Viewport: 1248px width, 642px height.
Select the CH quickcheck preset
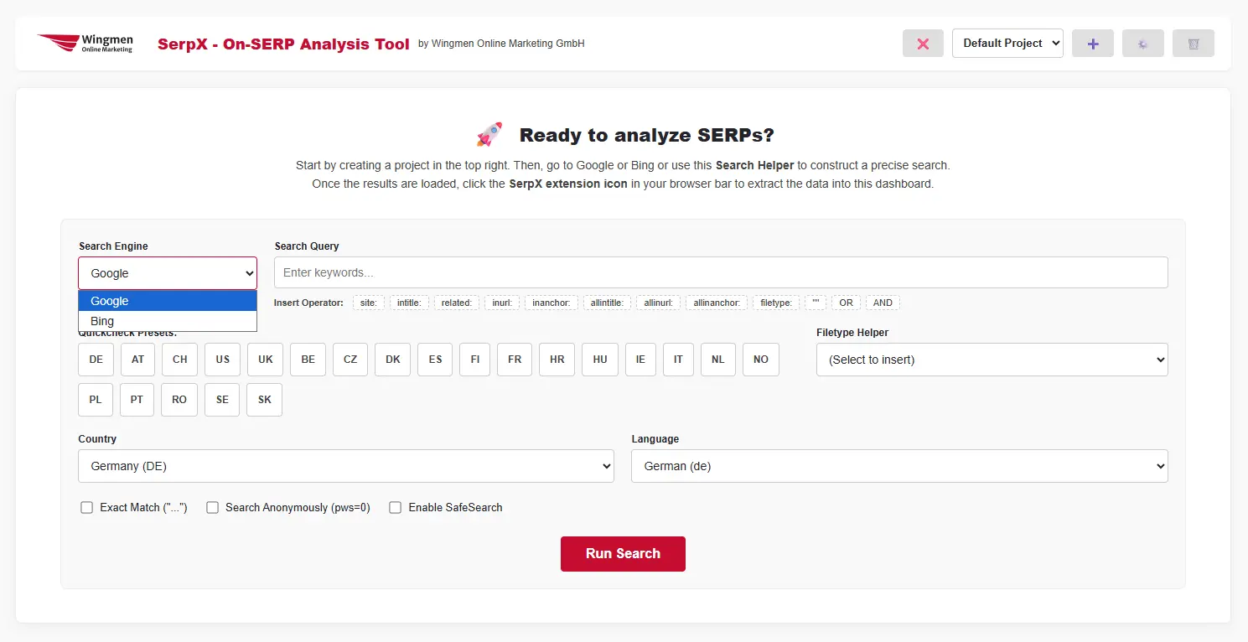180,360
